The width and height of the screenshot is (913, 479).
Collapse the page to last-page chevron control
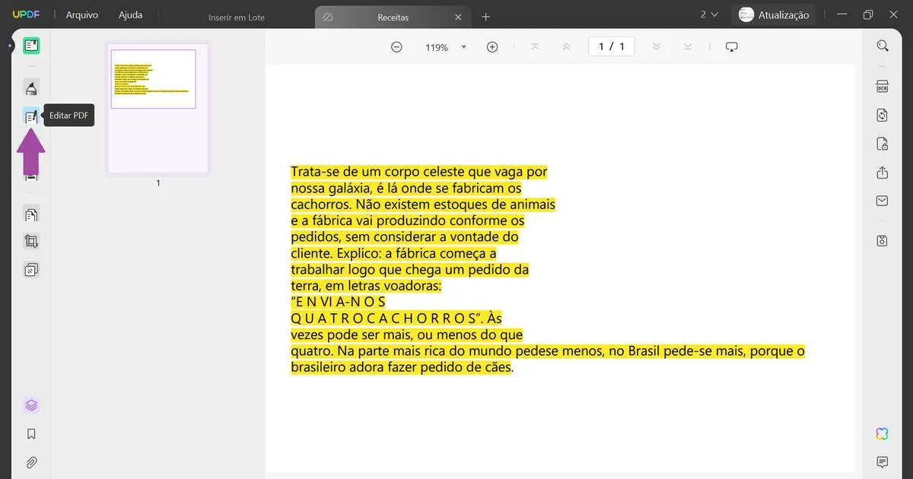point(688,46)
